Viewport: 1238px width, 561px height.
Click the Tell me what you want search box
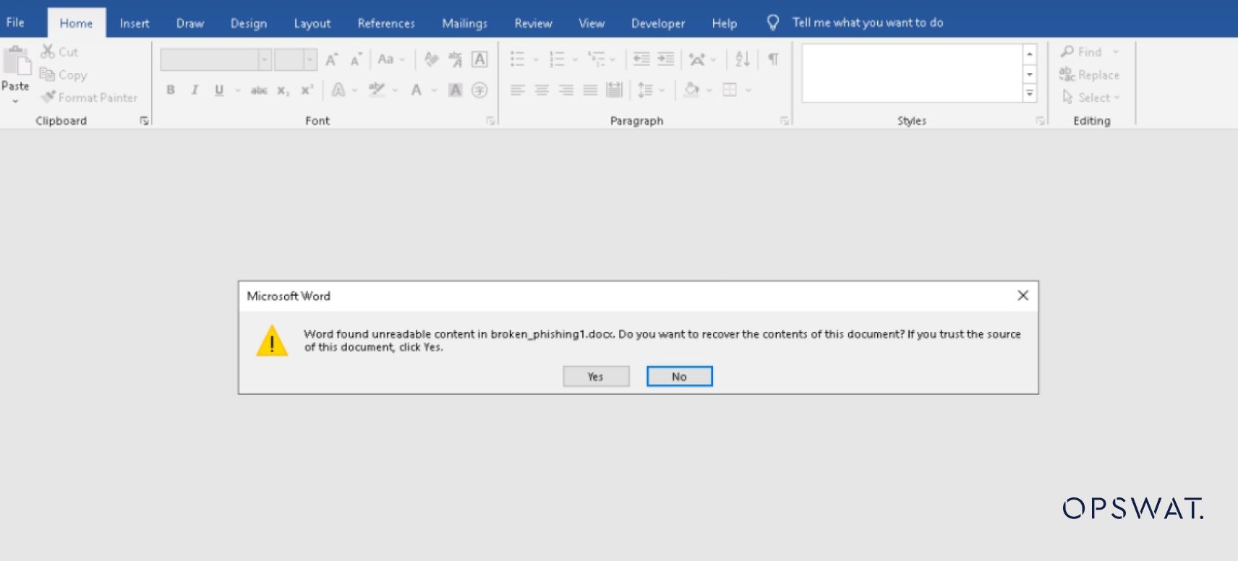pos(867,23)
